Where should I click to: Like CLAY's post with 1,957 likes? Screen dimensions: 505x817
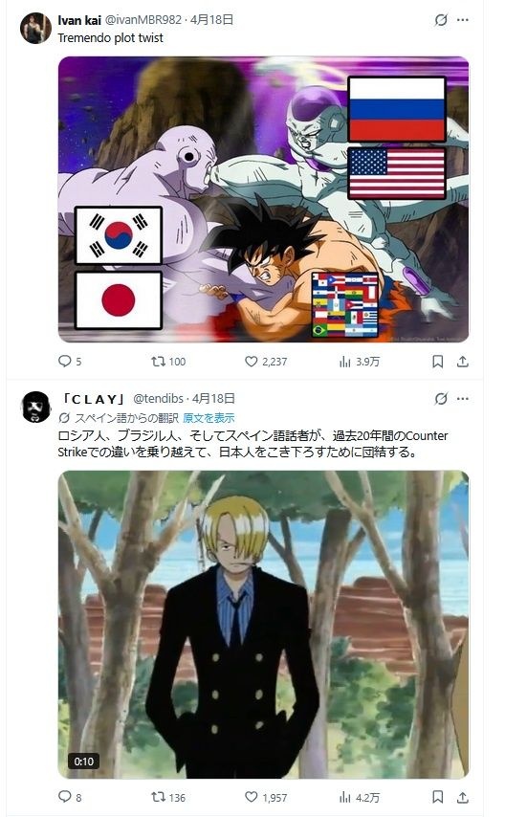(266, 797)
